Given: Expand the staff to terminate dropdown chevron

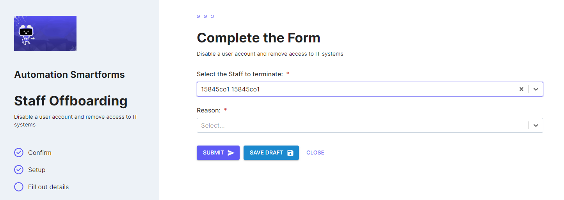Looking at the screenshot, I should click(x=536, y=89).
